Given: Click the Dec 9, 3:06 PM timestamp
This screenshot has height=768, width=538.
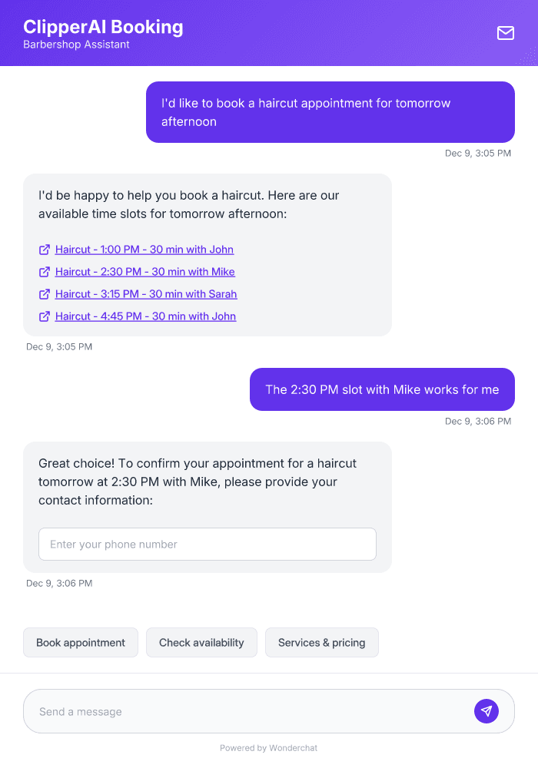Looking at the screenshot, I should 477,421.
